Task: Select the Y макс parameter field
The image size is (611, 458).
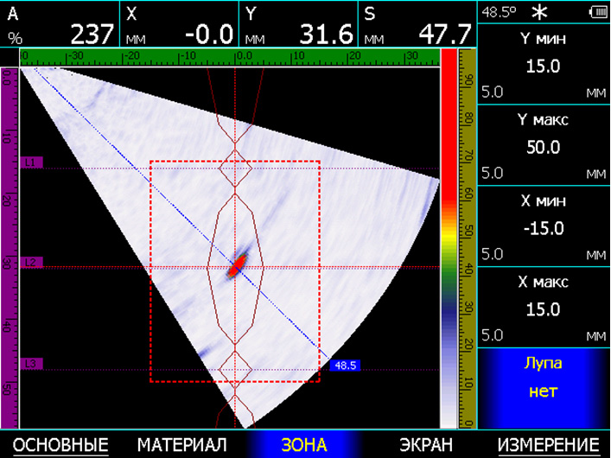Action: [544, 146]
